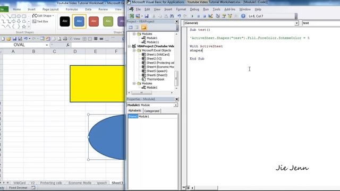The image size is (340, 191).
Task: Click Print icon in Excel quick toolbar
Action: (x=65, y=39)
